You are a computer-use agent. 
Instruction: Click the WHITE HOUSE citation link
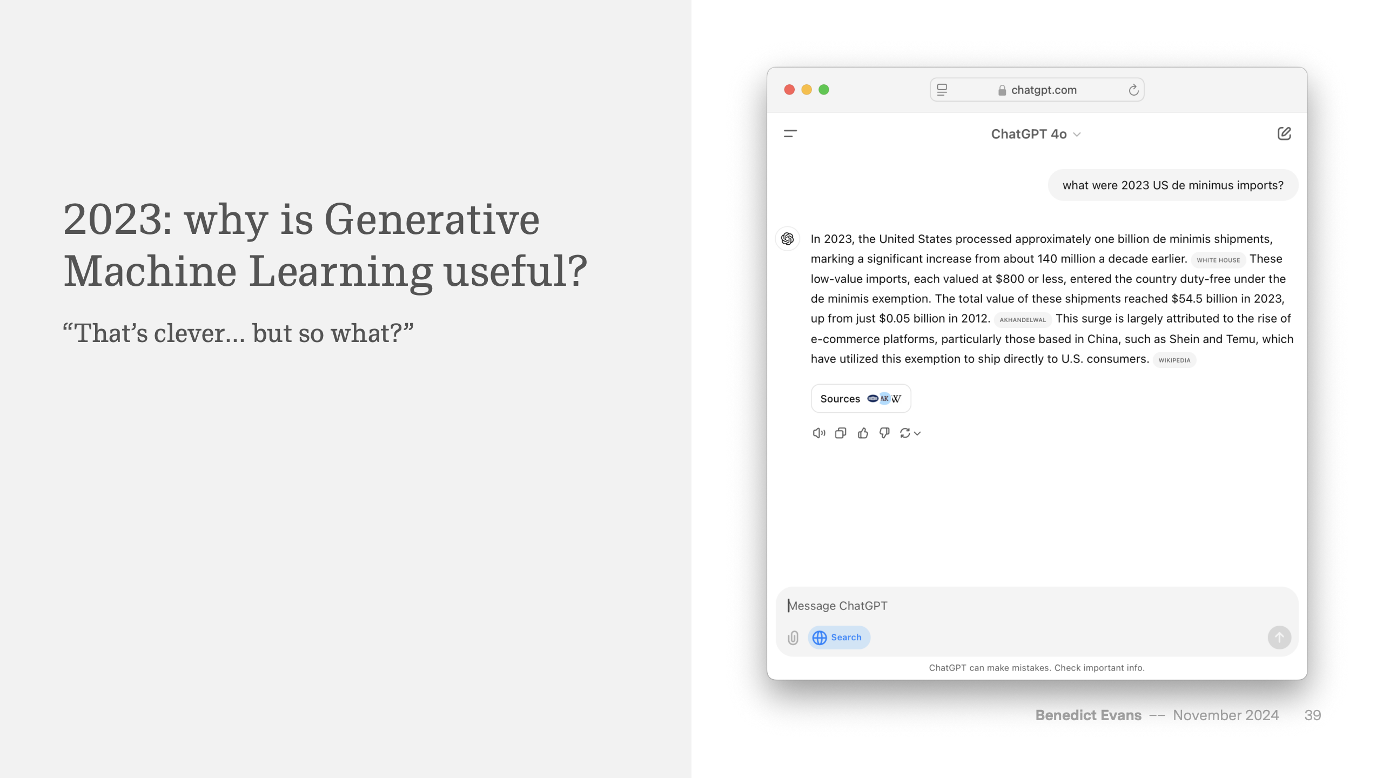click(x=1218, y=260)
